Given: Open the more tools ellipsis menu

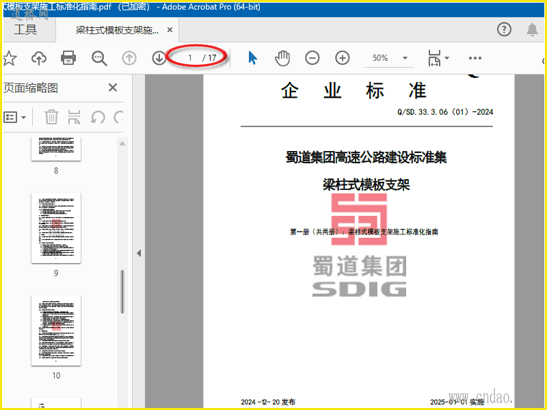Looking at the screenshot, I should pos(475,58).
